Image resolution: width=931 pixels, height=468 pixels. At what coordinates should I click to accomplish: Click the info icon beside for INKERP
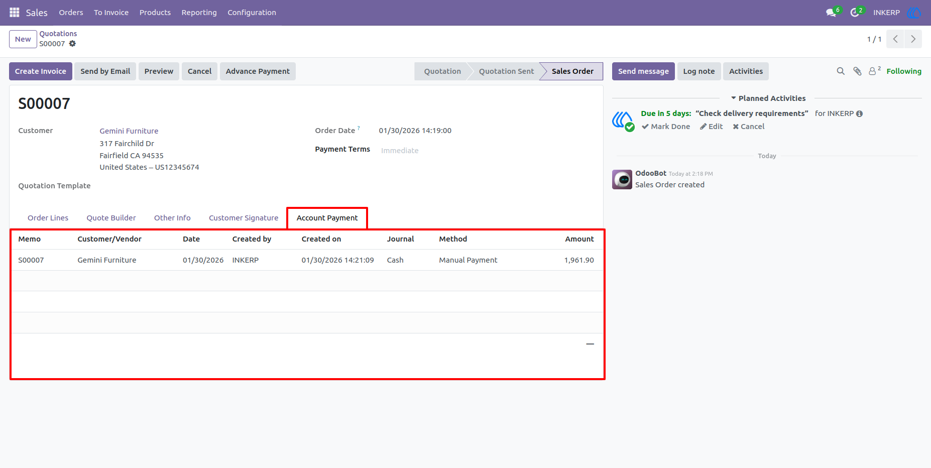[x=859, y=113]
